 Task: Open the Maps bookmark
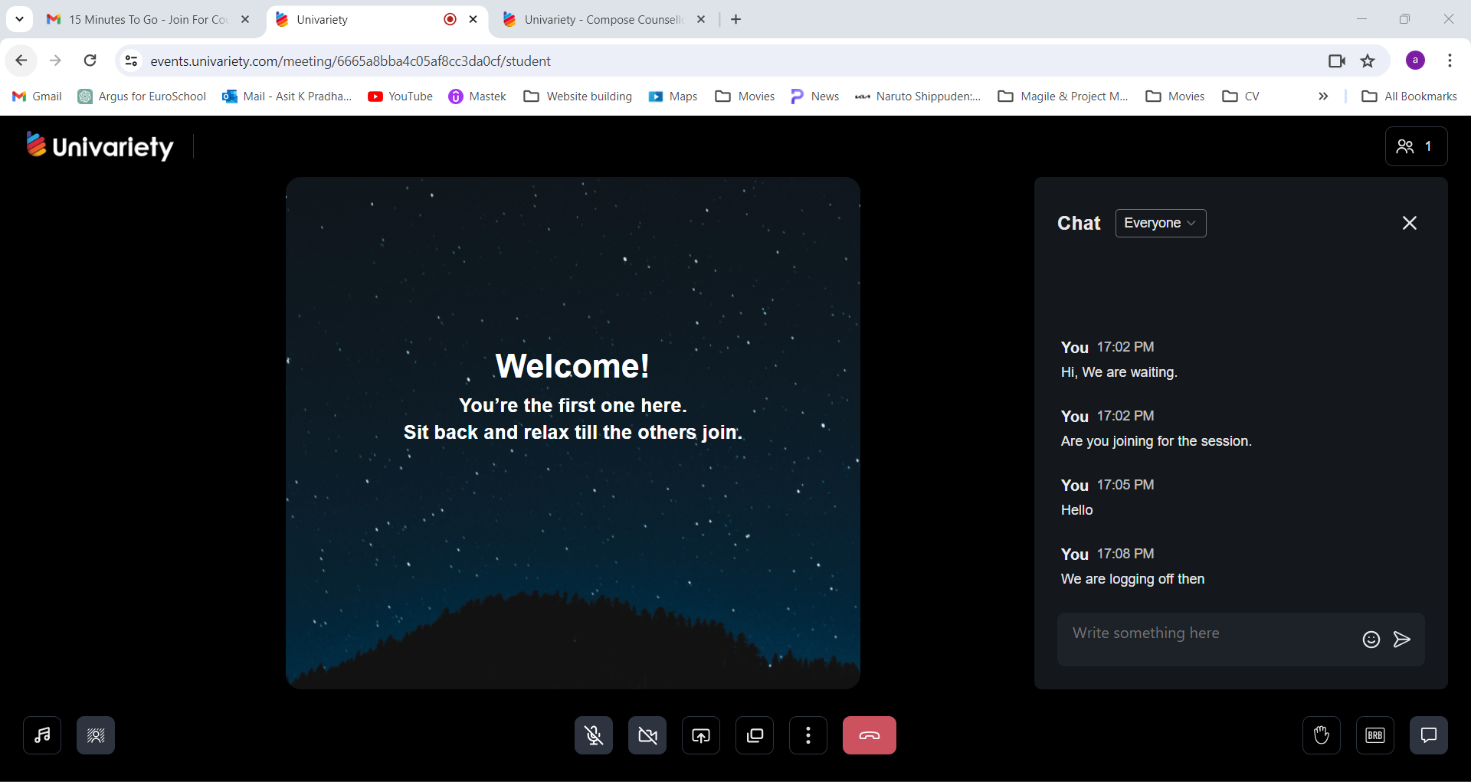click(673, 96)
